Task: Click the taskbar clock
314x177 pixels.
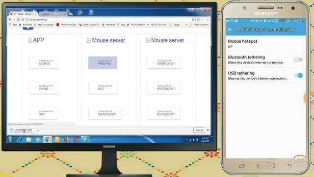Action: point(205,140)
